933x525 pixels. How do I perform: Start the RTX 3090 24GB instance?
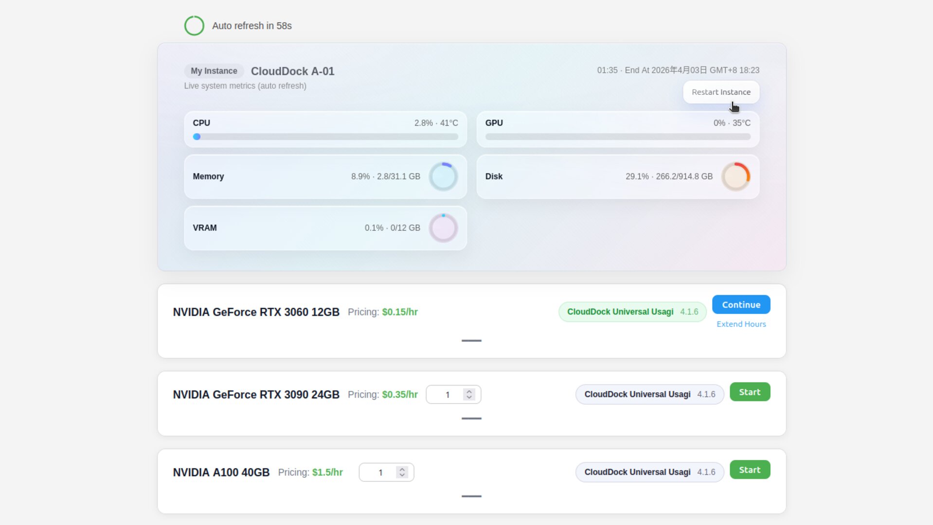click(749, 392)
